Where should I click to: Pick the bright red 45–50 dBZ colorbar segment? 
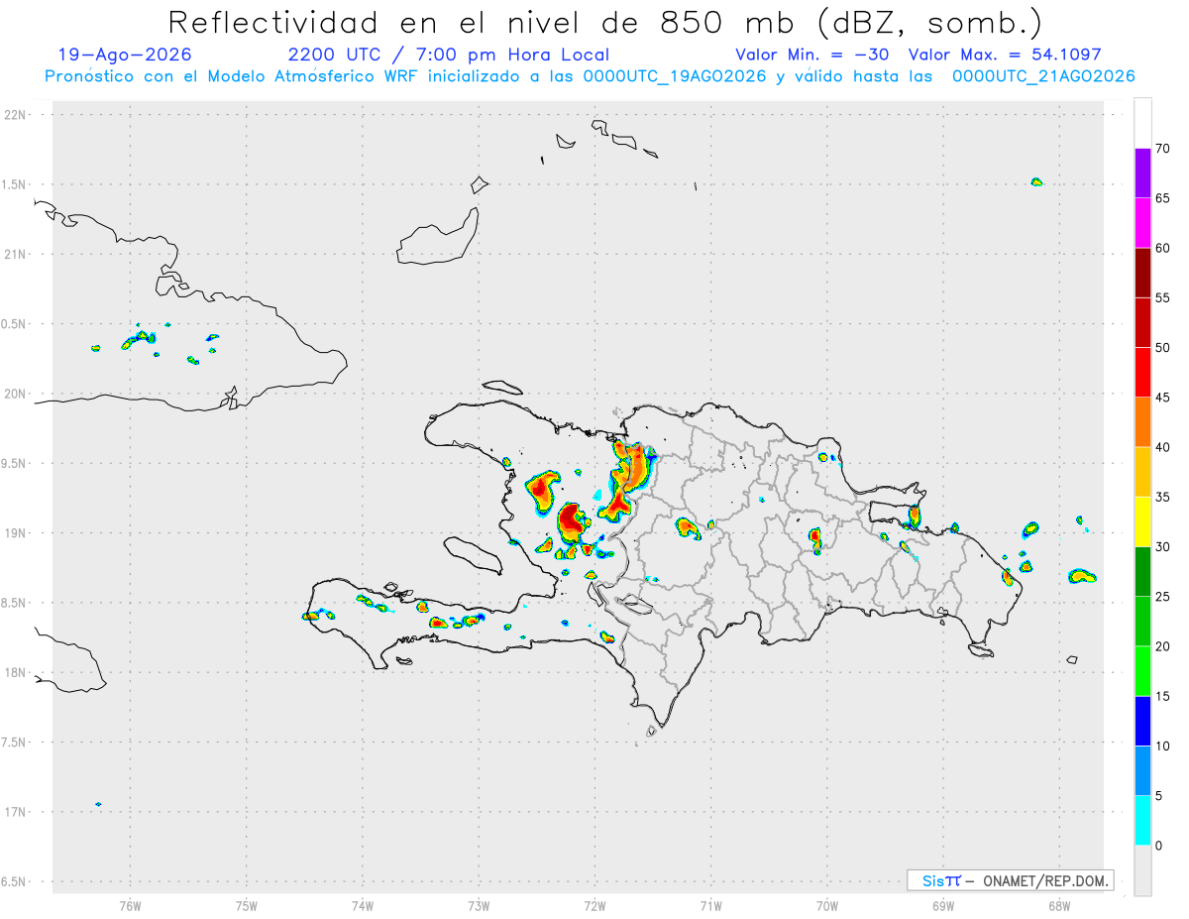pyautogui.click(x=1142, y=372)
